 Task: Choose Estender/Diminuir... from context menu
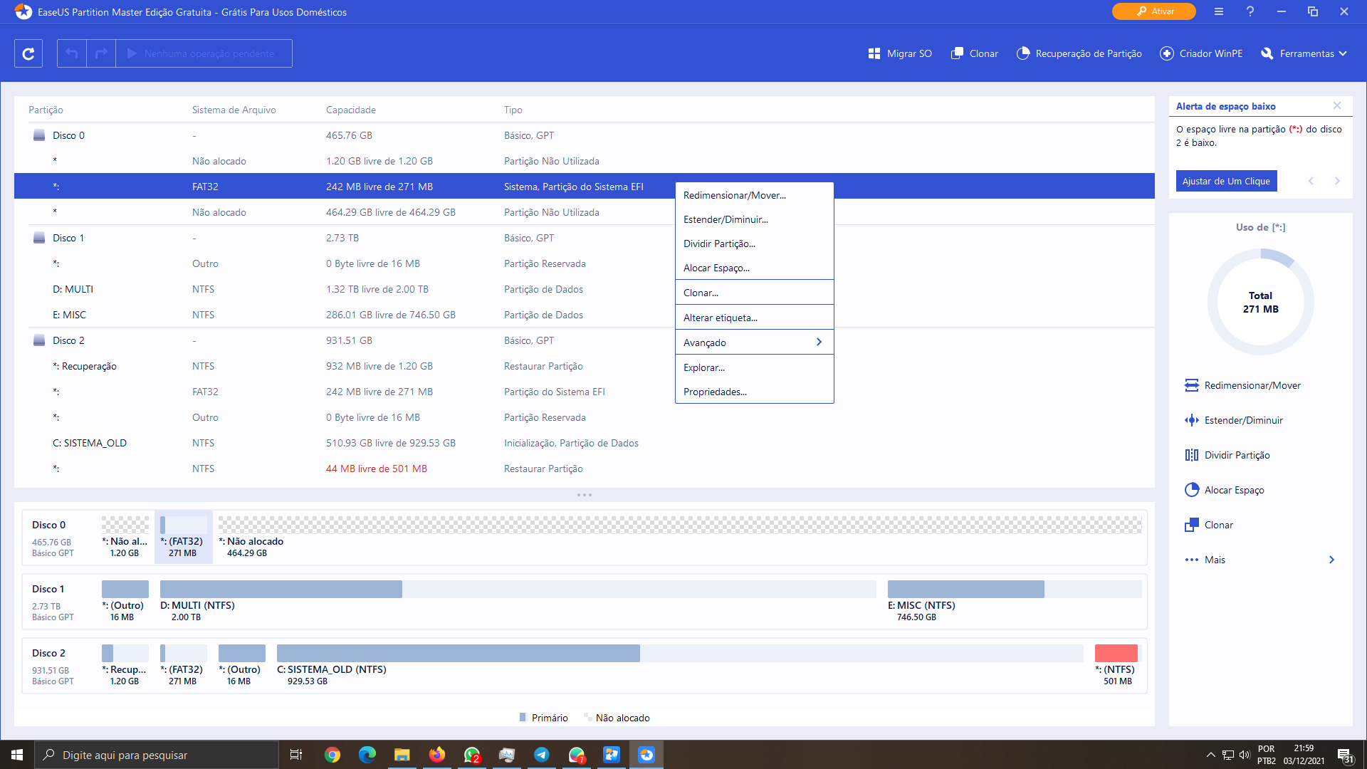click(754, 219)
